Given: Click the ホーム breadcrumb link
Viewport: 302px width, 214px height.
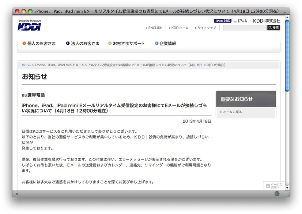Looking at the screenshot, I should 26,65.
